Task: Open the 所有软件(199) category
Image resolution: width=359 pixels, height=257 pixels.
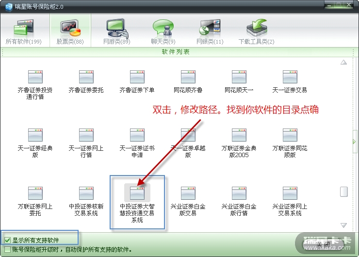Action: [x=24, y=32]
